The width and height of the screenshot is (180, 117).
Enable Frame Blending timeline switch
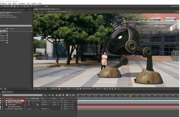point(60,95)
